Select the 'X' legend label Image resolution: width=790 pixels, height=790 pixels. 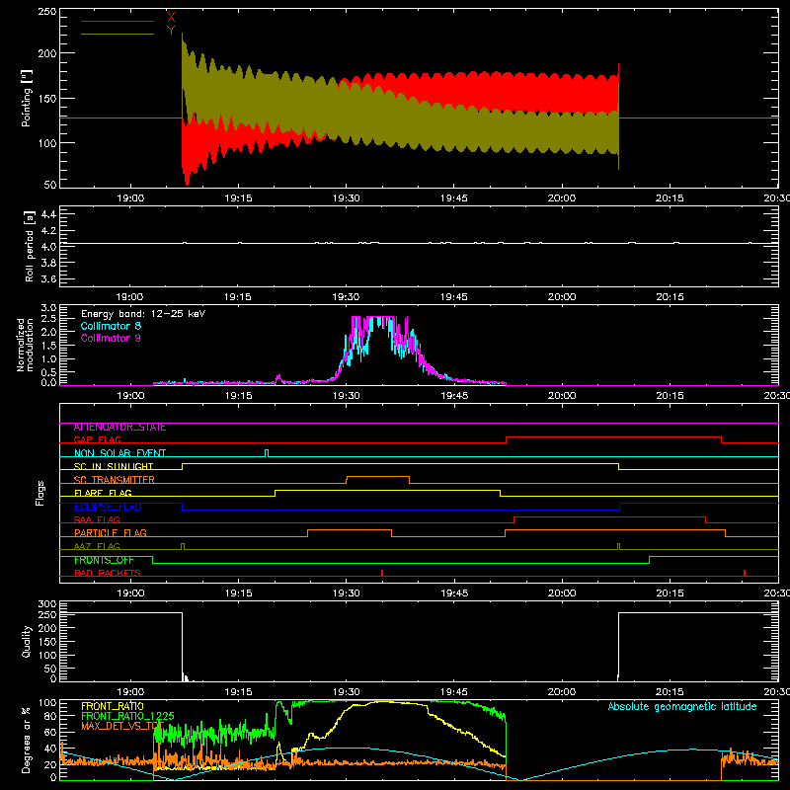pos(171,17)
